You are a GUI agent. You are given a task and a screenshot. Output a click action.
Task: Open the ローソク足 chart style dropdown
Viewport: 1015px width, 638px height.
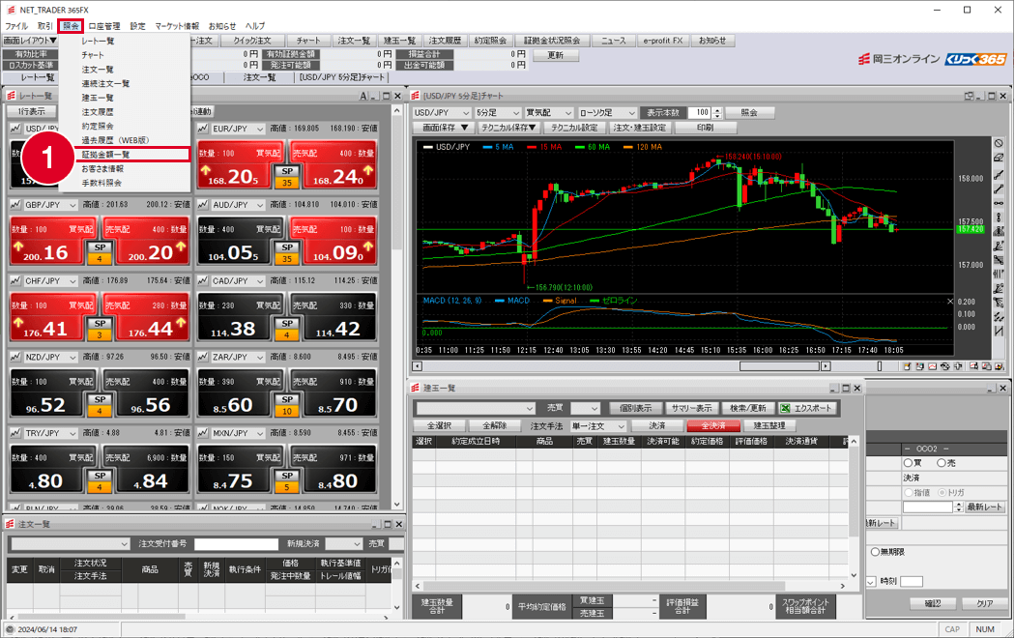pyautogui.click(x=606, y=112)
